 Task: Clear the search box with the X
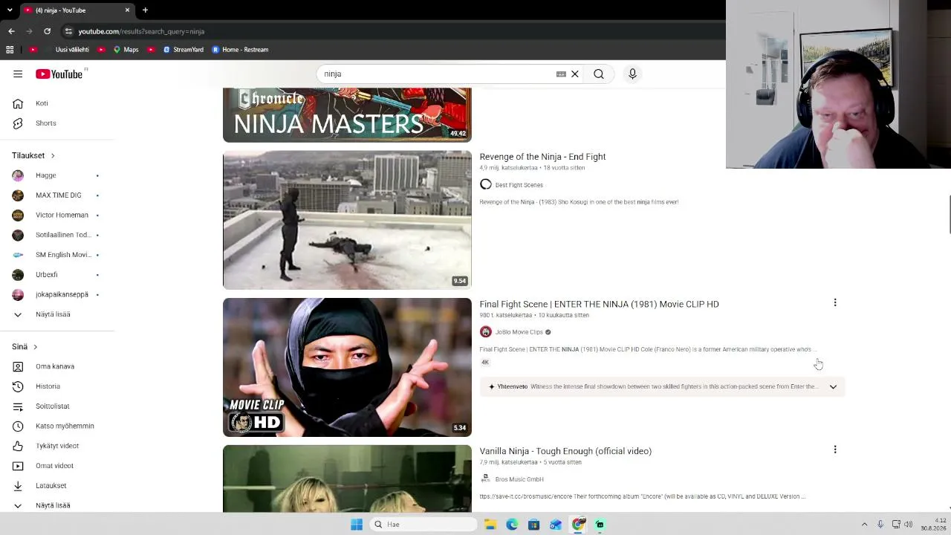point(574,74)
